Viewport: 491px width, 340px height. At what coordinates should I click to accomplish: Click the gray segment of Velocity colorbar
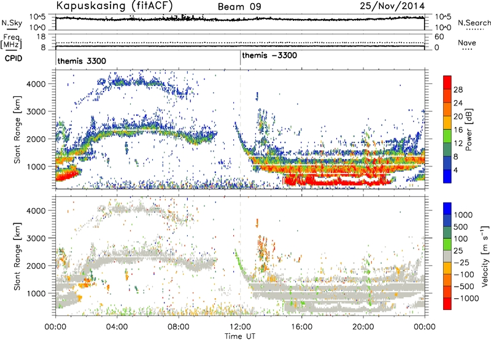tap(447, 256)
